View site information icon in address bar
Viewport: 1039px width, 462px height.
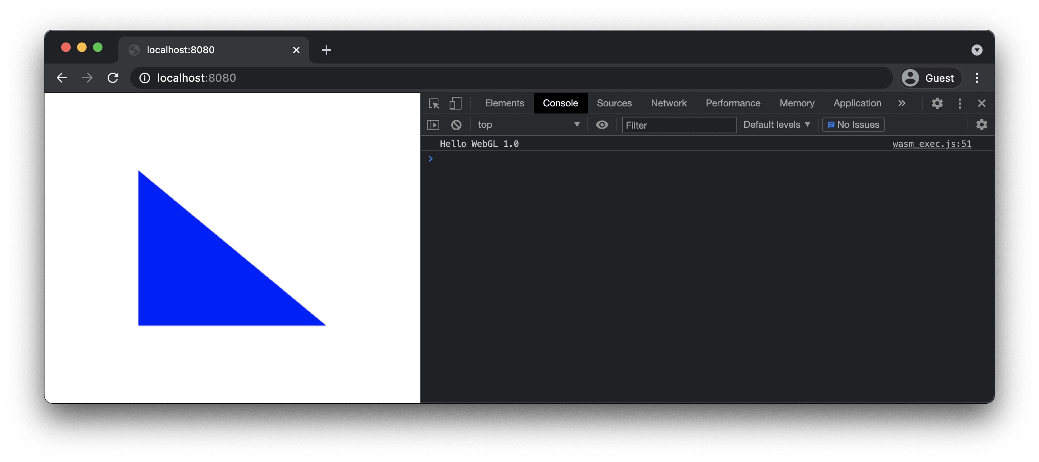coord(145,78)
